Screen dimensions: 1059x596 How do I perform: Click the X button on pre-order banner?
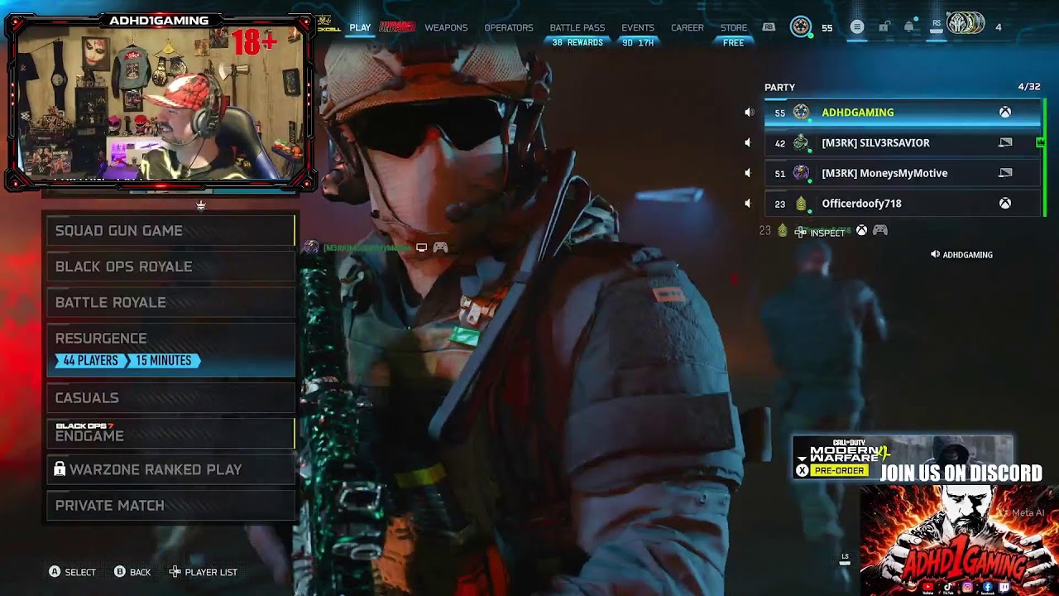[x=802, y=471]
